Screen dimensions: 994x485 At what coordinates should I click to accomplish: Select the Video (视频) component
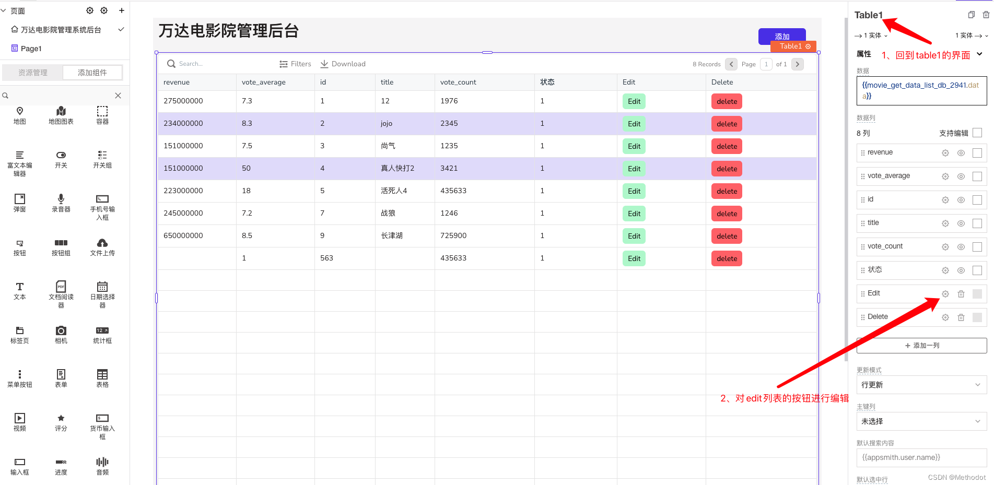click(x=20, y=422)
